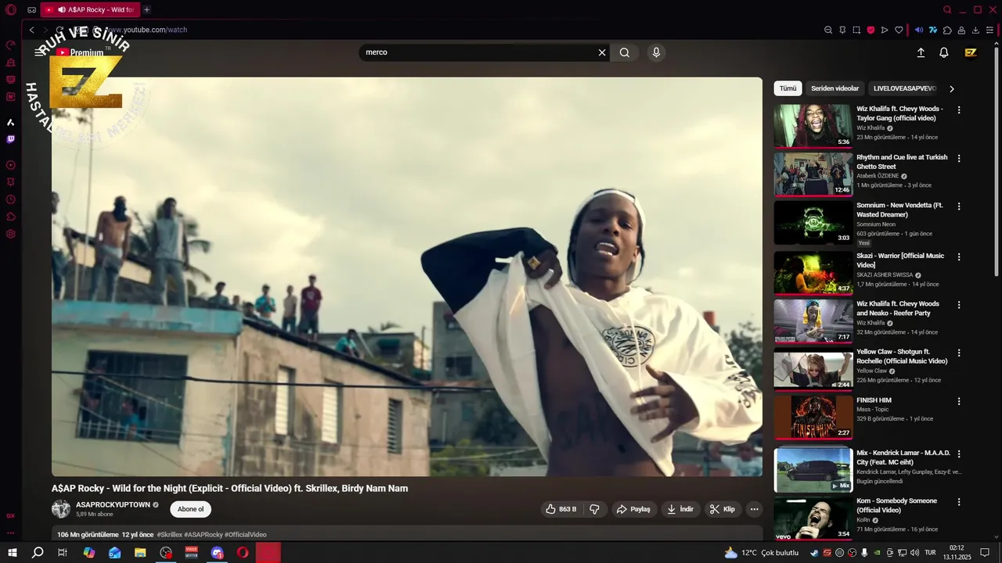The height and width of the screenshot is (563, 1002).
Task: Open File Explorer from taskbar
Action: [x=140, y=553]
